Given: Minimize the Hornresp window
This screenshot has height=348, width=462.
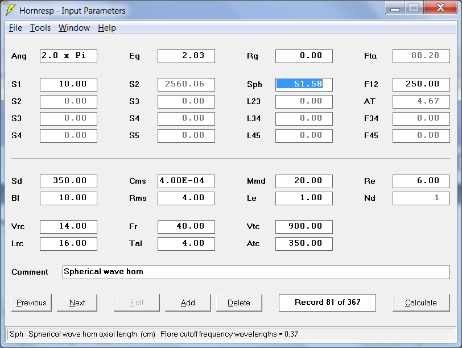Looking at the screenshot, I should pos(395,7).
